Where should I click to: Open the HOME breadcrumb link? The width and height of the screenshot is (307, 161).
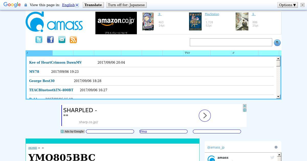[x=33, y=148]
